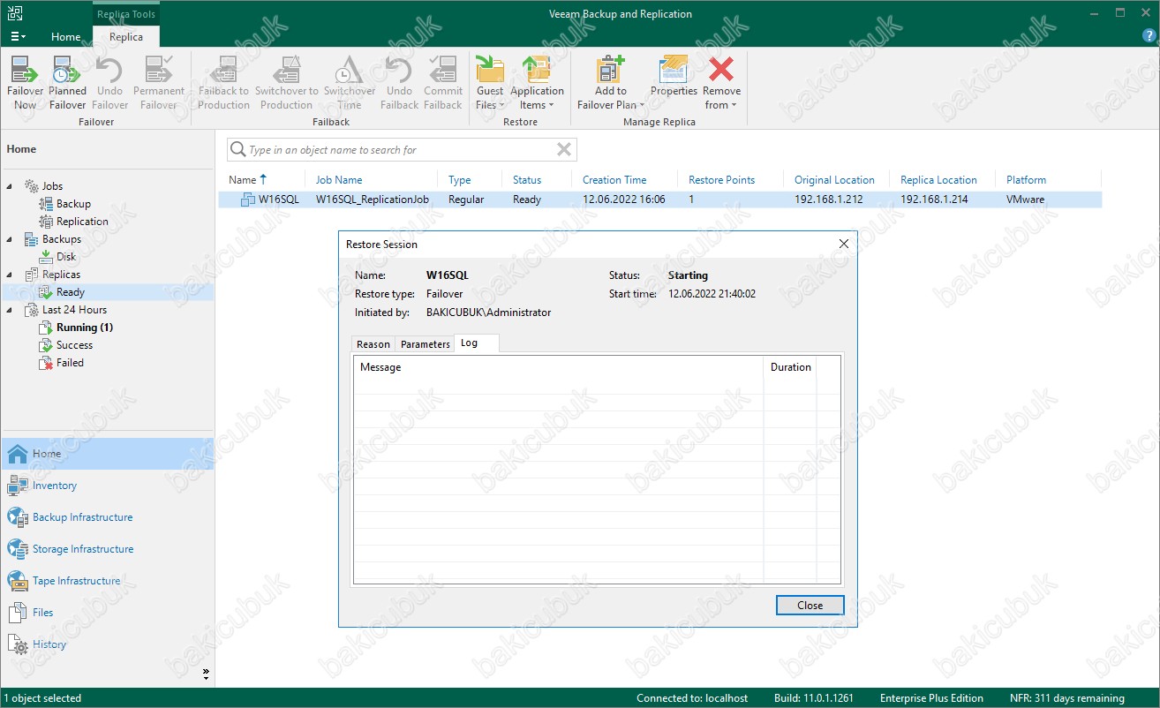The image size is (1160, 708).
Task: Select the Replica ribbon tab
Action: 126,37
